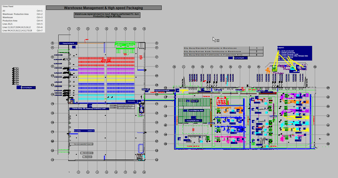Viewport: 338px width, 178px height.
Task: Open view 'Lines 94,14,15,16,12,1,4,5,2,7,9,18'
Action: click(17, 31)
